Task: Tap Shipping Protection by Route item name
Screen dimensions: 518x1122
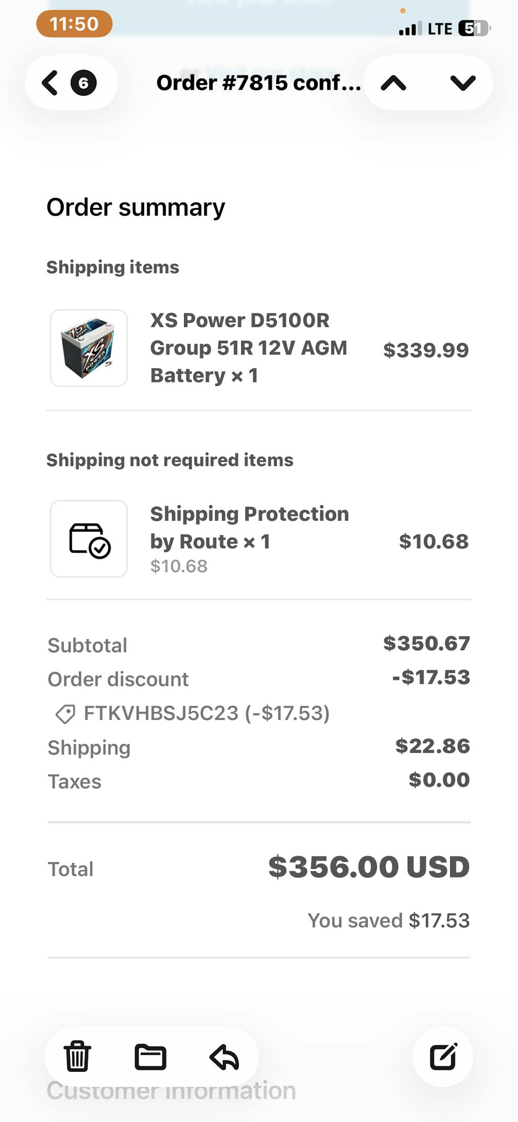Action: click(x=249, y=528)
